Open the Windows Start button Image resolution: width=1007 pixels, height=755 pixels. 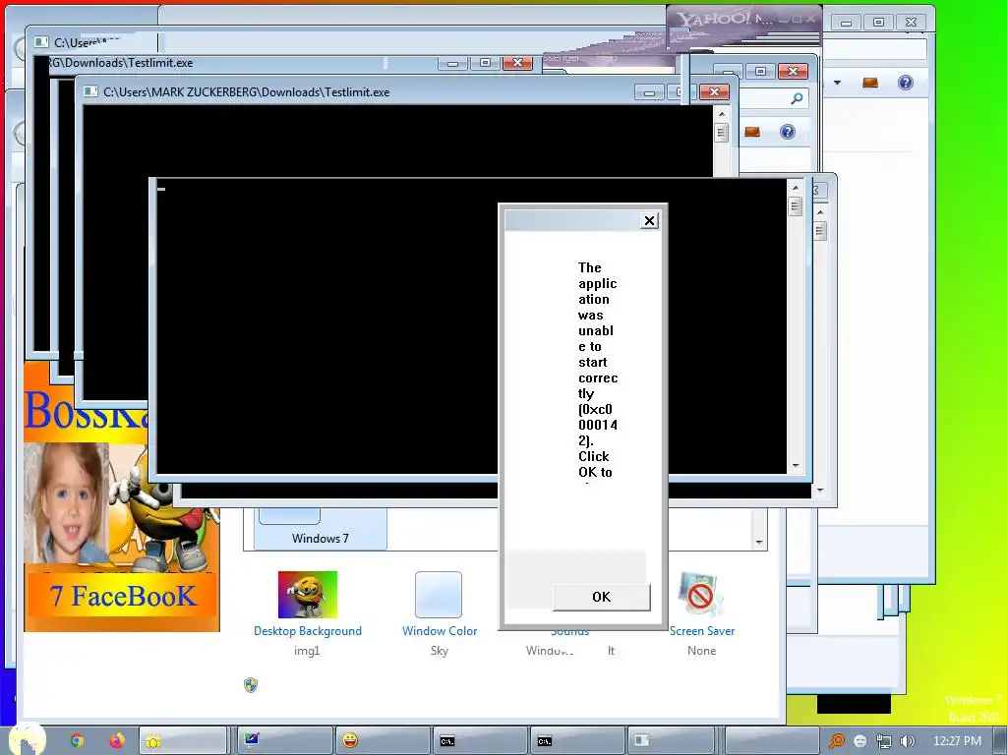point(26,739)
